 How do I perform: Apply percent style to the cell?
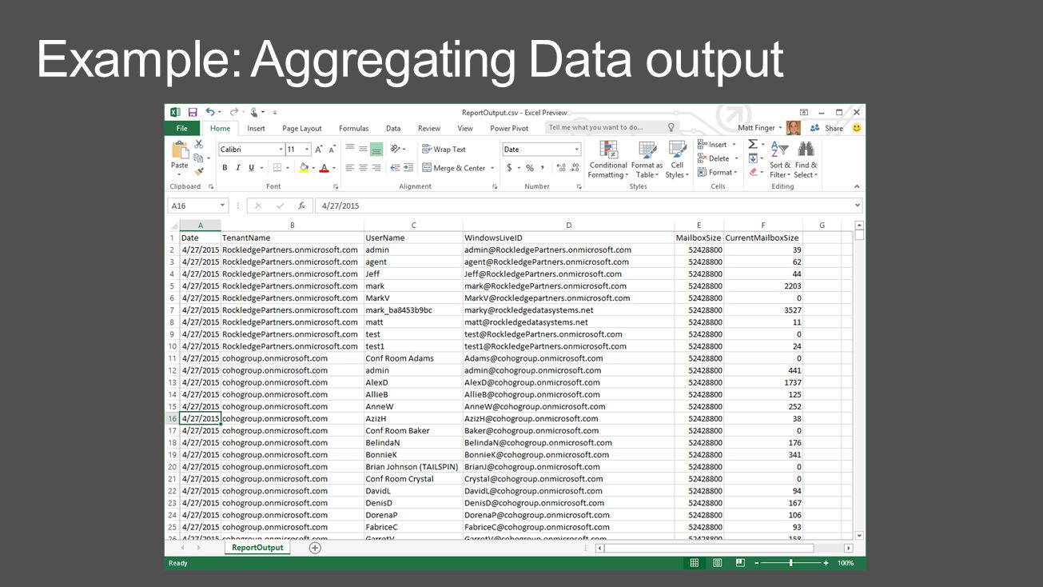529,168
